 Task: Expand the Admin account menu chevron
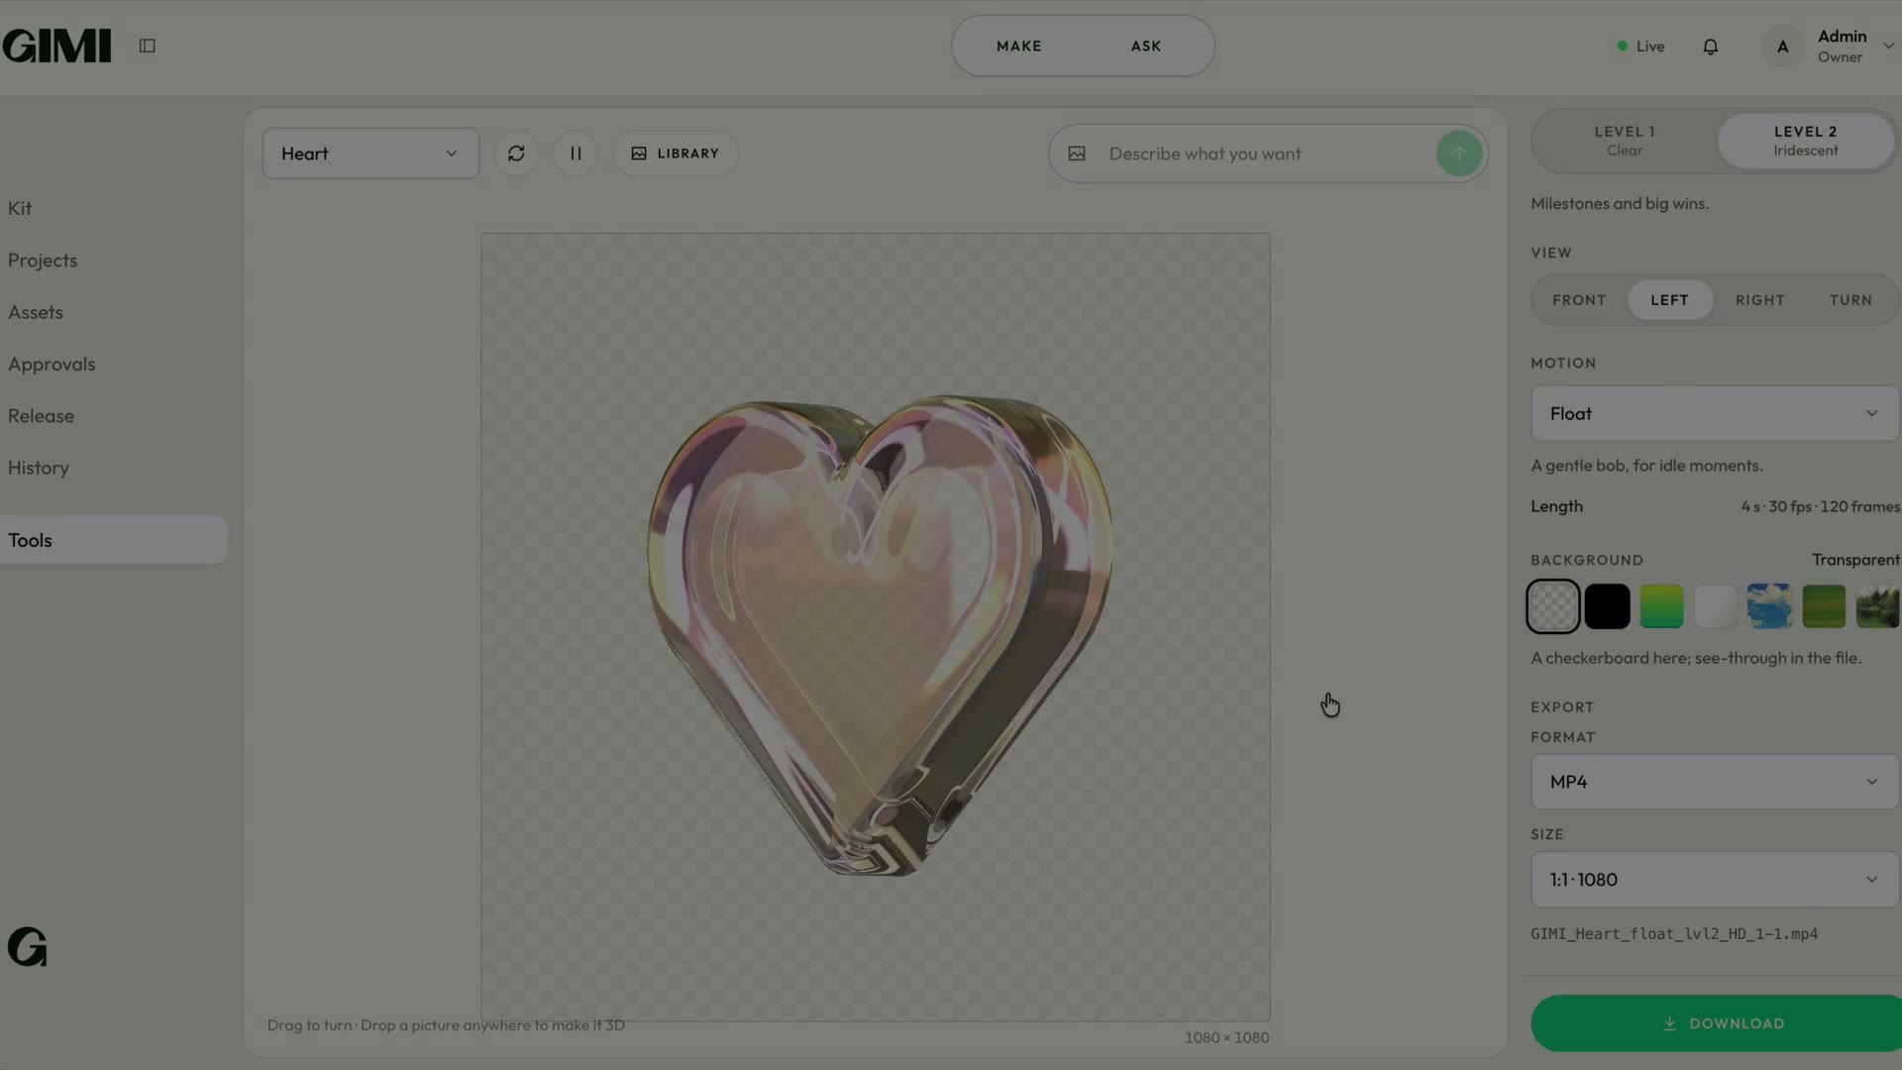[x=1888, y=46]
